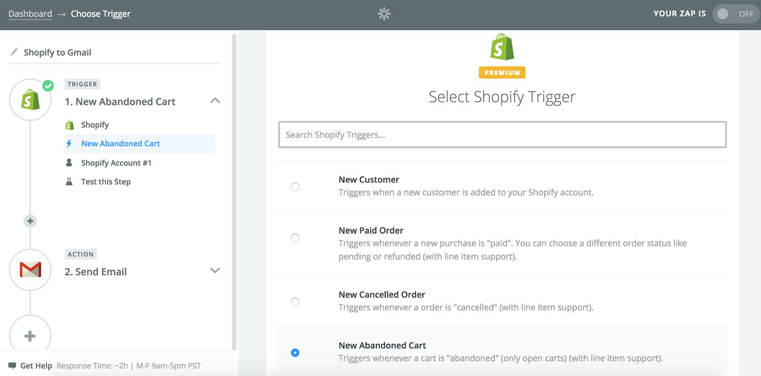The height and width of the screenshot is (376, 761).
Task: Click small plus between trigger and action
Action: [30, 221]
